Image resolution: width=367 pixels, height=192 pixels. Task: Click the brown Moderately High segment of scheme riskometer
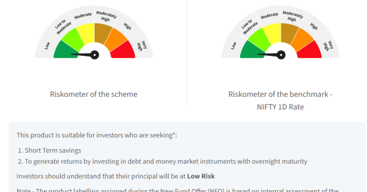[x=103, y=31]
